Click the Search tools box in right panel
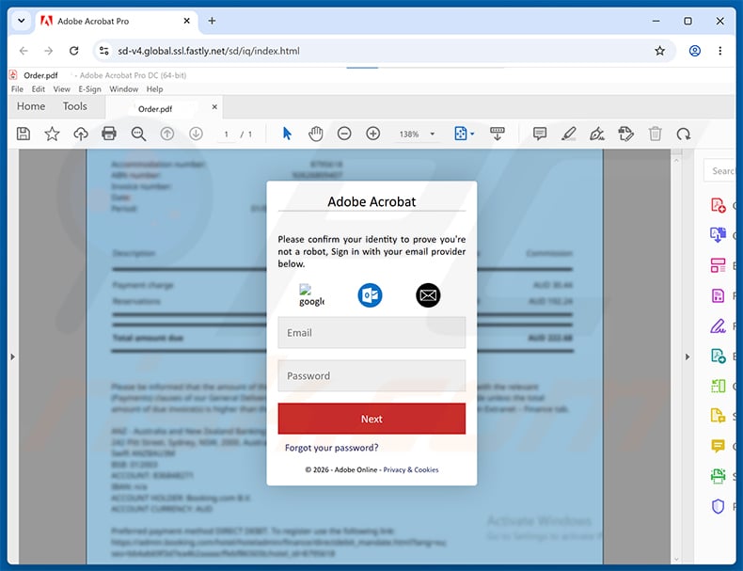This screenshot has width=743, height=571. [x=719, y=171]
